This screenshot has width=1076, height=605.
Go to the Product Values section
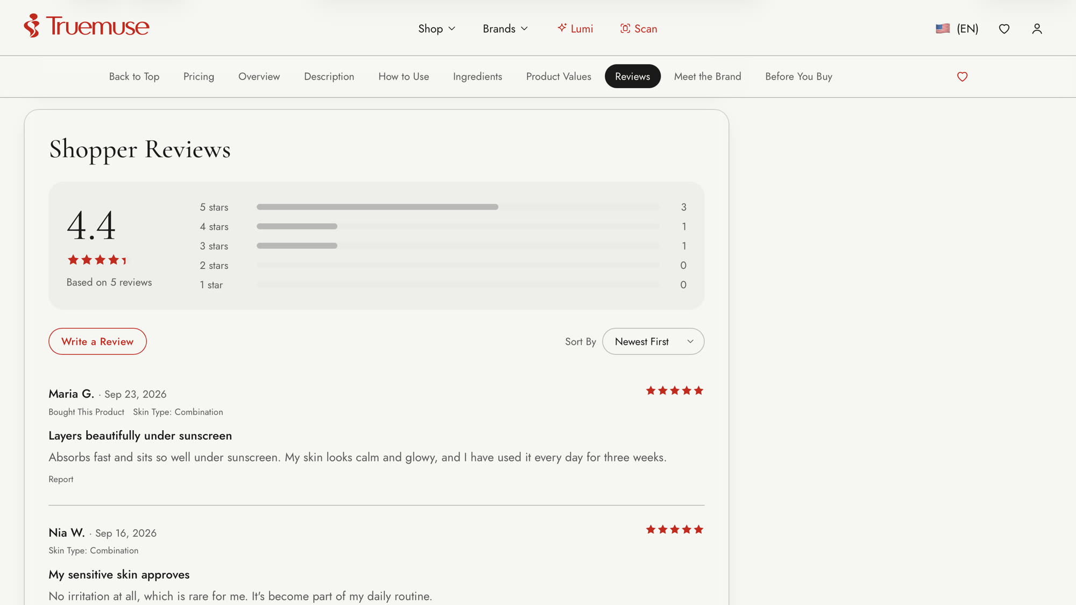[558, 76]
